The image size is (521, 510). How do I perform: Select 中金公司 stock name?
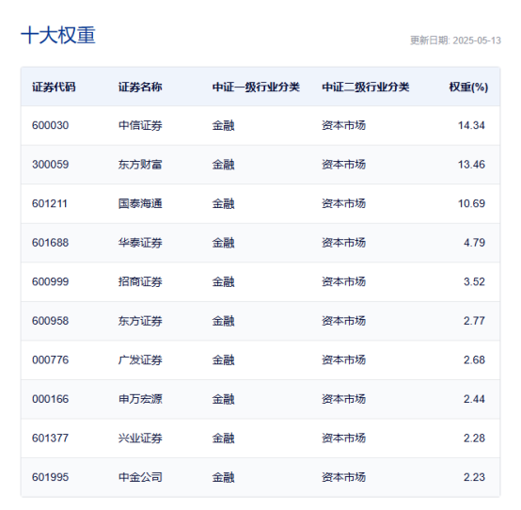tap(140, 477)
